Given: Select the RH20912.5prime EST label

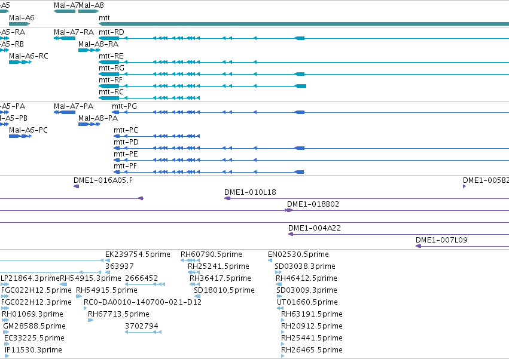Looking at the screenshot, I should [312, 327].
